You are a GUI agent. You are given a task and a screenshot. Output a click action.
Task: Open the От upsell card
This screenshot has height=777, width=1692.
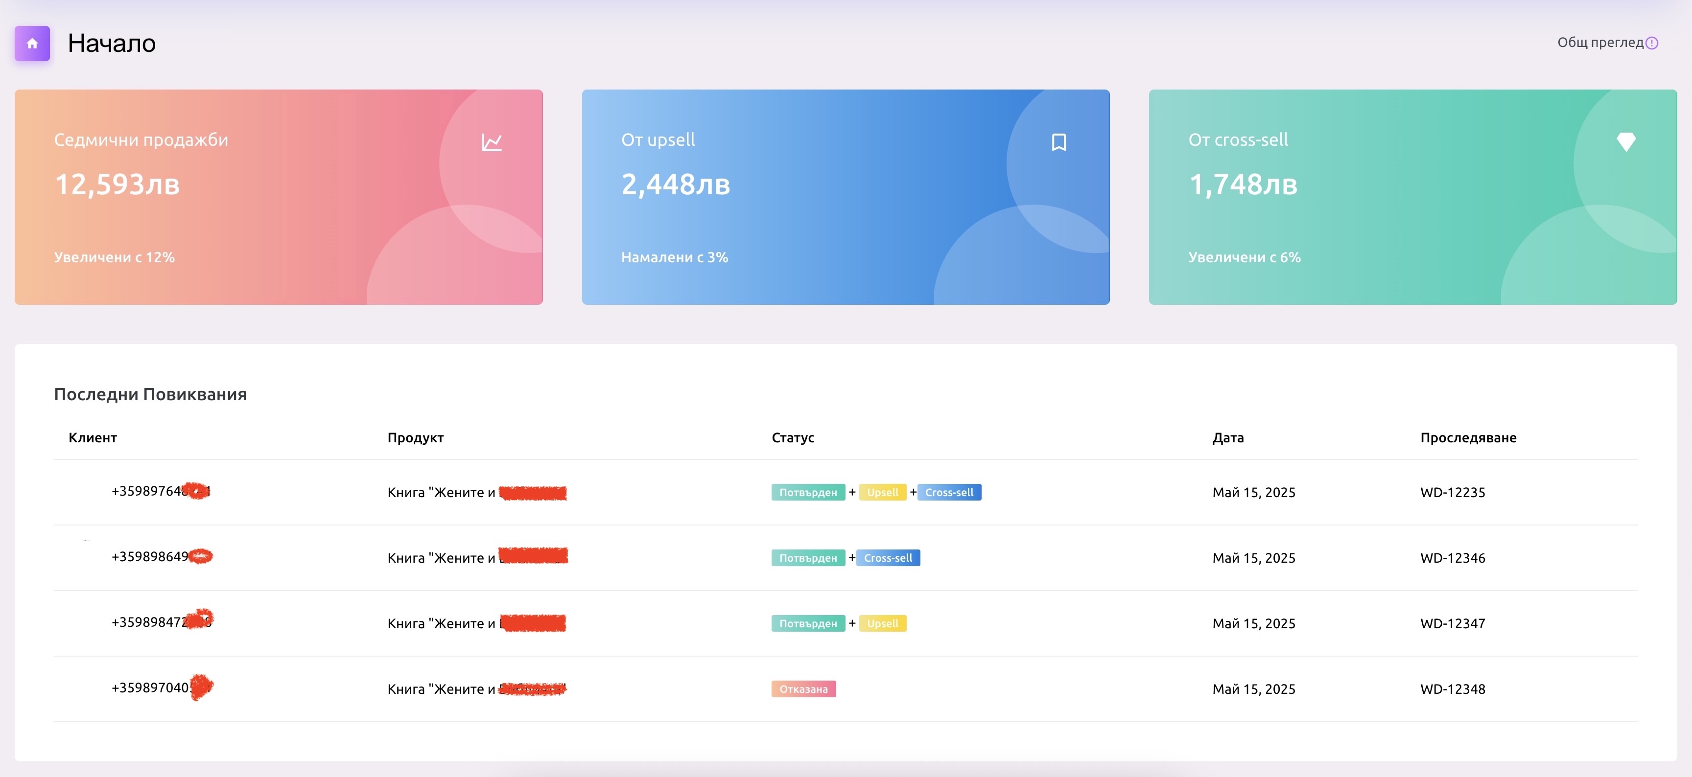[846, 197]
